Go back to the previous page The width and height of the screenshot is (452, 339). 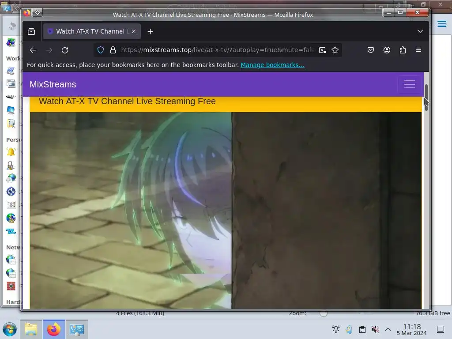(x=33, y=50)
